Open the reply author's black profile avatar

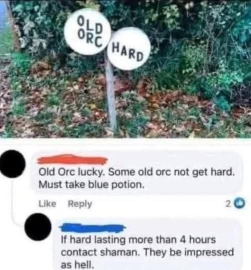(38, 227)
